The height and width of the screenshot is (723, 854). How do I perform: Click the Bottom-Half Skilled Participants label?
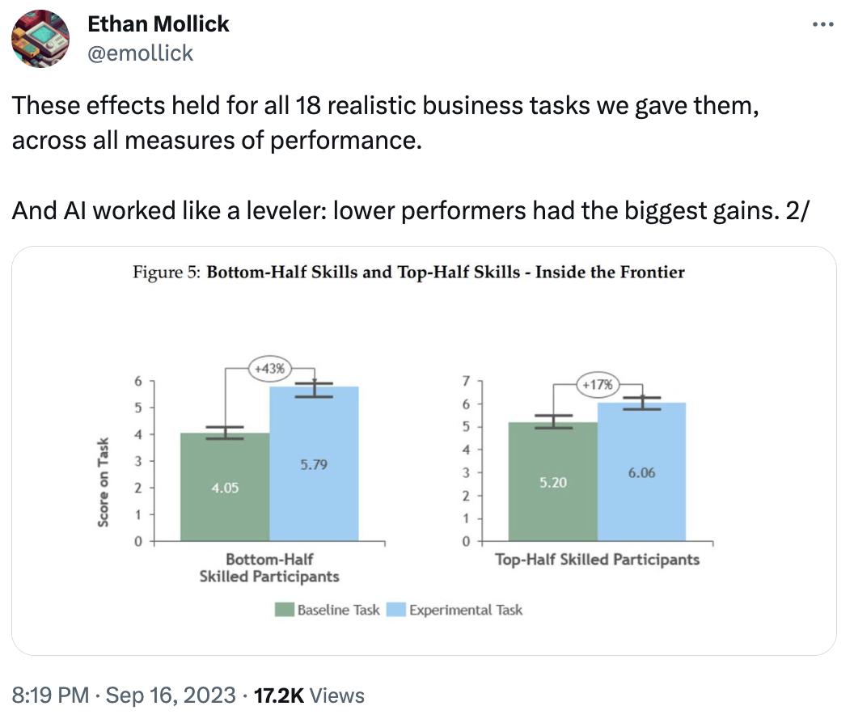point(269,568)
